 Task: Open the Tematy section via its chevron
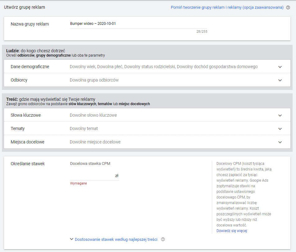(280, 129)
